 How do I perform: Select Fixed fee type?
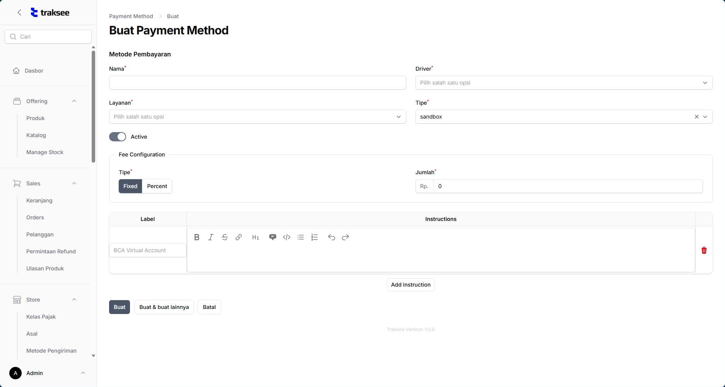pos(130,186)
